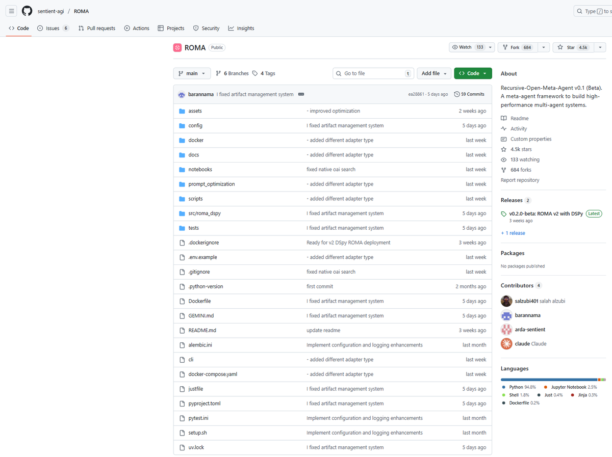Click the Python segment of languages bar
The width and height of the screenshot is (612, 457).
548,380
